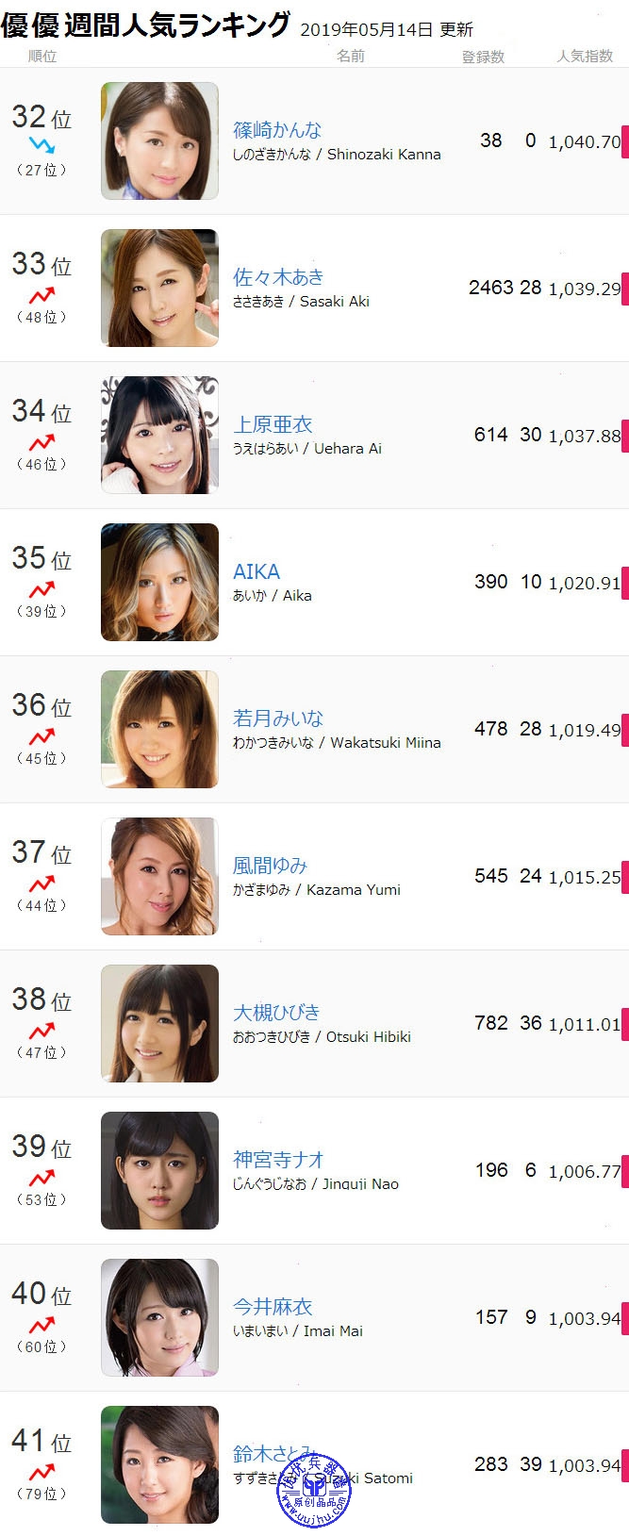Click the 登録数 column header
629x1536 pixels.
(483, 57)
